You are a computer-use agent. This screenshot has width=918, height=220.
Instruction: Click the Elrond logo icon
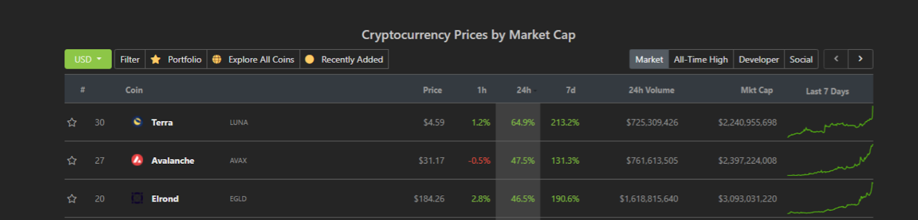[137, 198]
